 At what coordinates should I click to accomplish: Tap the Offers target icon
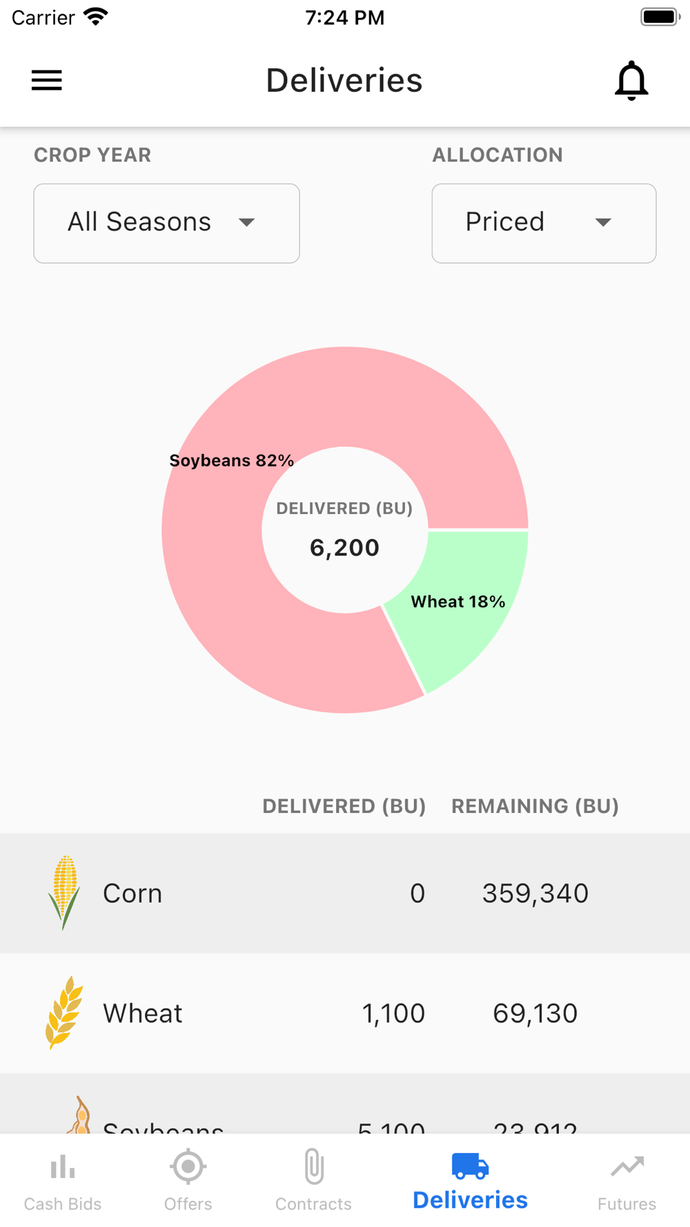pyautogui.click(x=188, y=1167)
